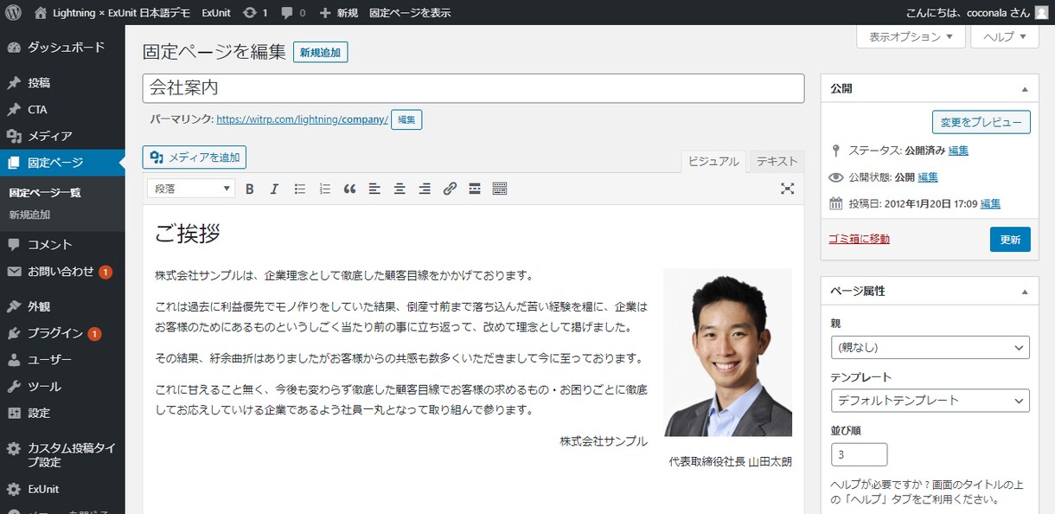The height and width of the screenshot is (514, 1055).
Task: Open テンプレート template dropdown
Action: [x=930, y=401]
